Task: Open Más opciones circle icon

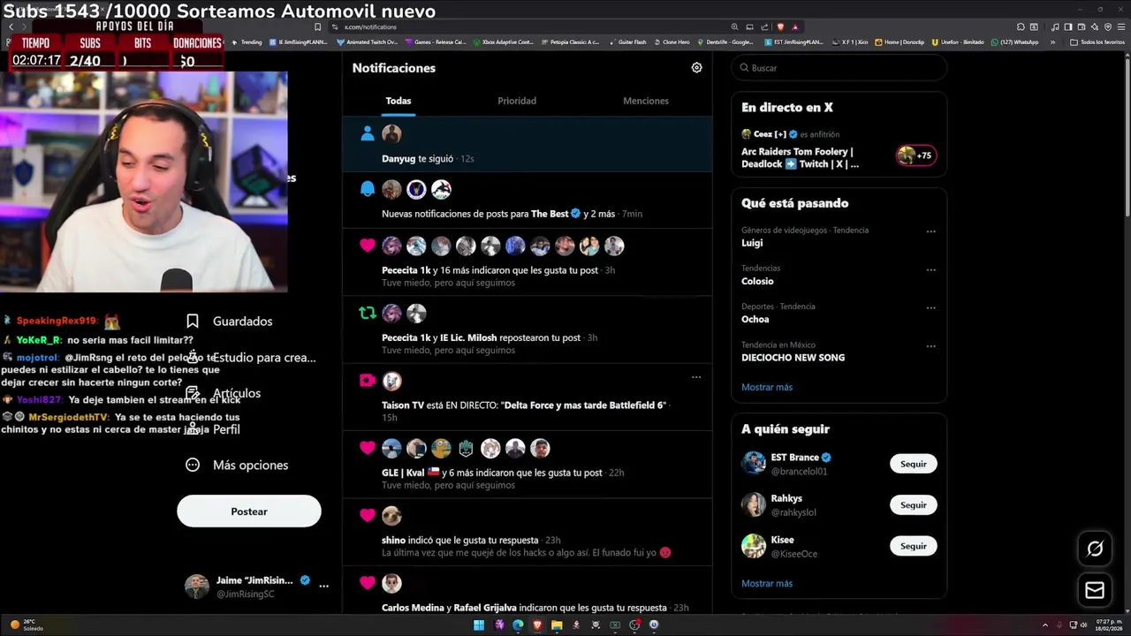Action: (193, 465)
